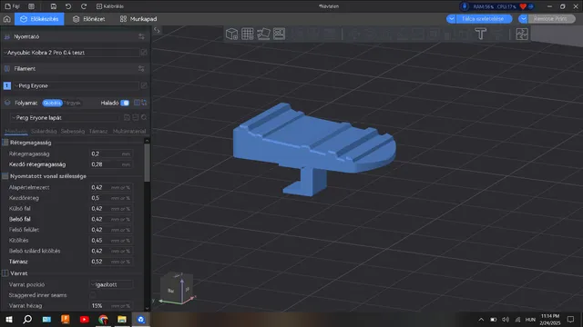Click the Add plate grid icon
Screen dimensions: 583x327
point(247,35)
